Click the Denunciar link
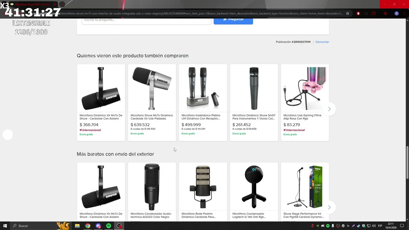409x230 pixels. click(322, 42)
